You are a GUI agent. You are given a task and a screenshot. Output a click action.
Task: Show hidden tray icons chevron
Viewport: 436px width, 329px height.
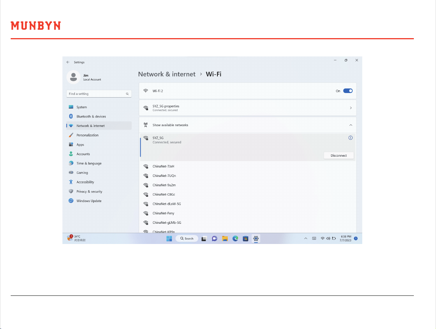tap(306, 239)
